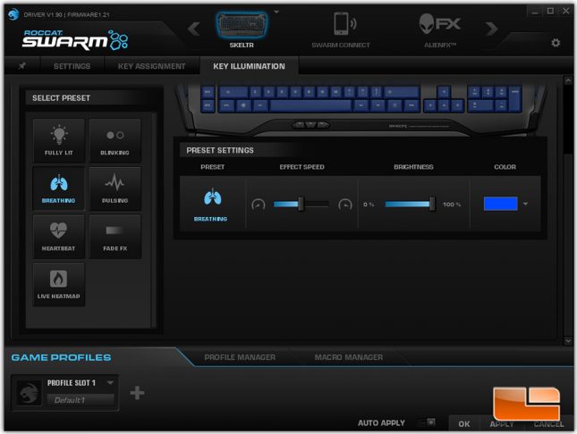Click the Breathing icon in Preset Settings
This screenshot has height=434, width=577.
coord(212,197)
